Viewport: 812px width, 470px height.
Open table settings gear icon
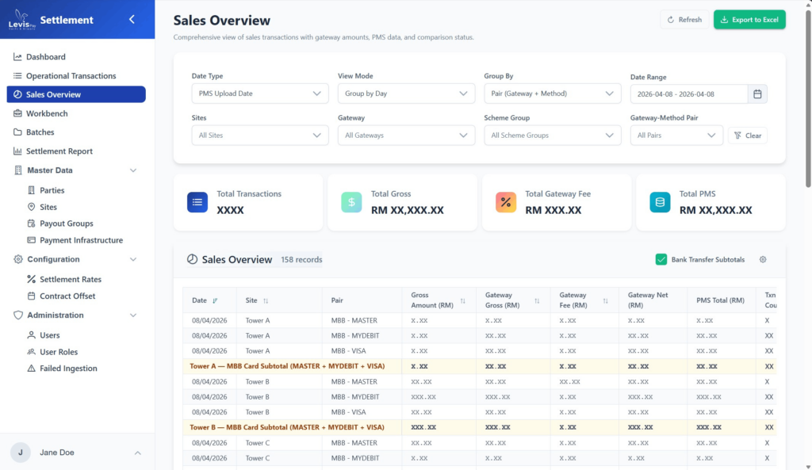point(763,259)
